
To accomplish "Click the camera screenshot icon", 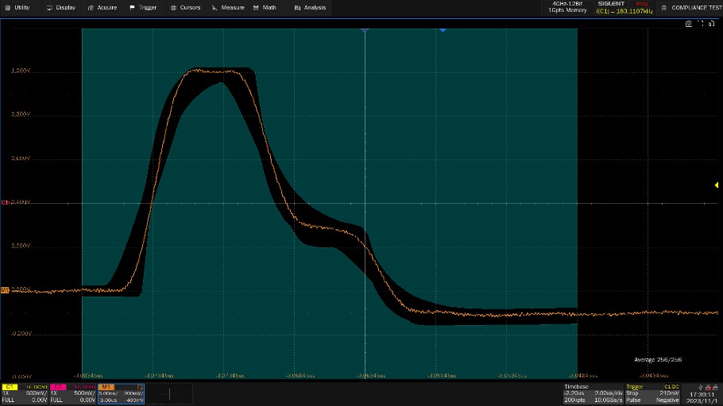I will click(689, 25).
